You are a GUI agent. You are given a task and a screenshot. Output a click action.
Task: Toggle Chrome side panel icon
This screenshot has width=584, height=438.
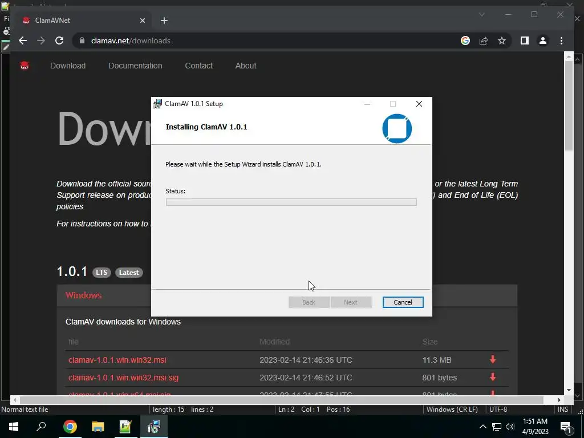click(525, 40)
